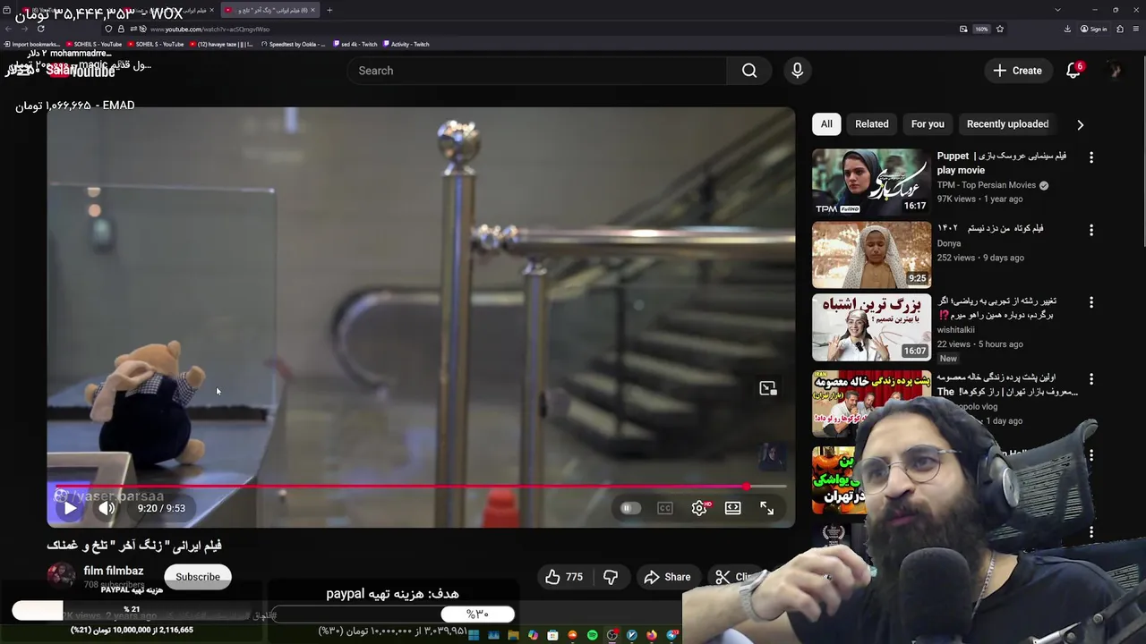Open options menu for Puppet video
The image size is (1146, 644).
coord(1090,157)
